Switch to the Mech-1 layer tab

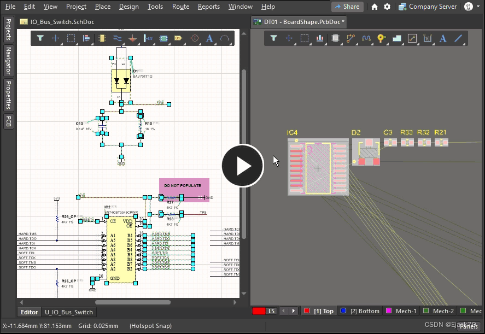click(402, 311)
